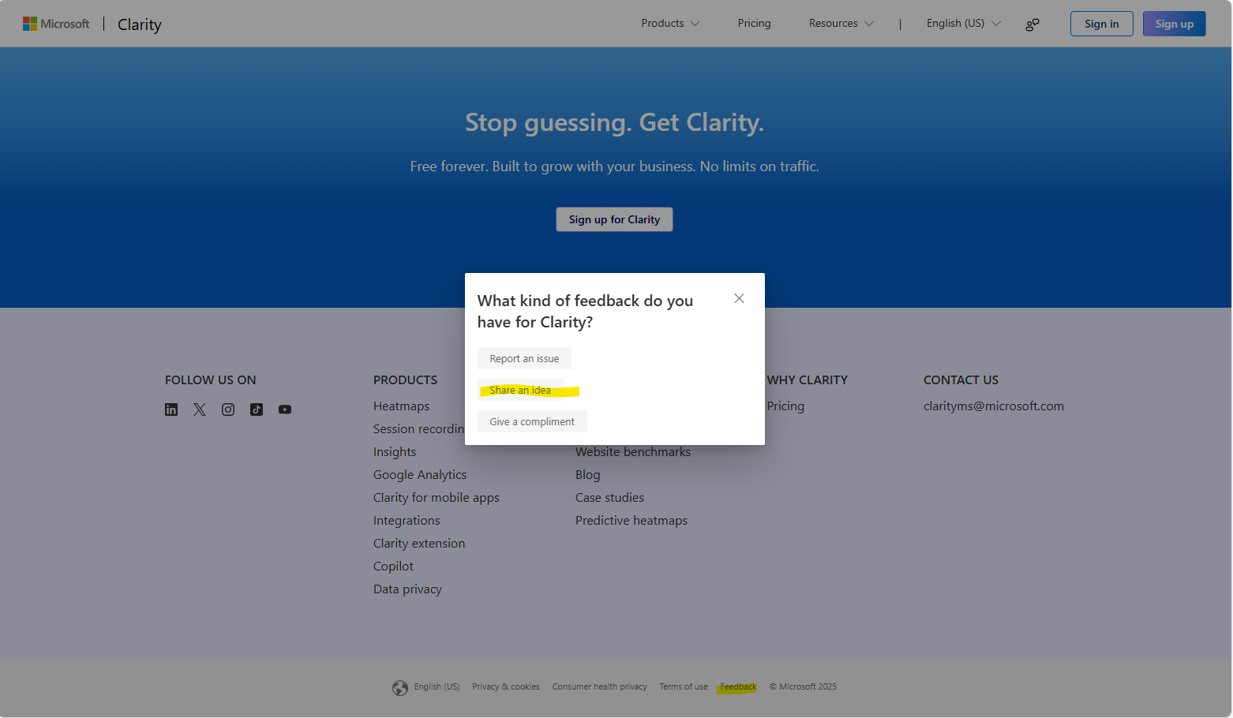
Task: Expand the Products dropdown menu
Action: [x=670, y=24]
